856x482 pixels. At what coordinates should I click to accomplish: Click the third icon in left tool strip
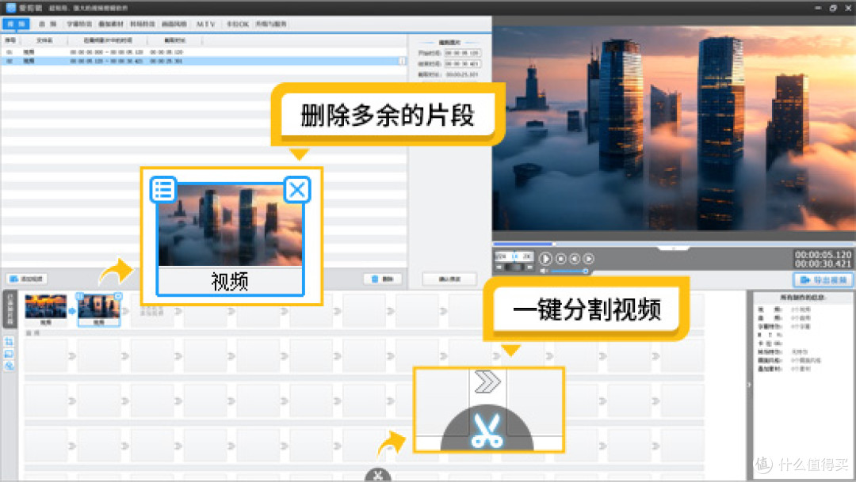tap(10, 366)
